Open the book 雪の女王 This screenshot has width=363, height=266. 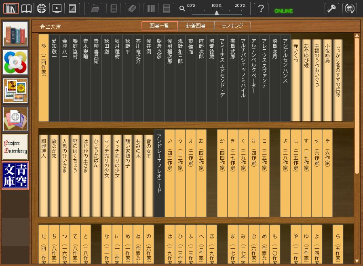click(149, 176)
